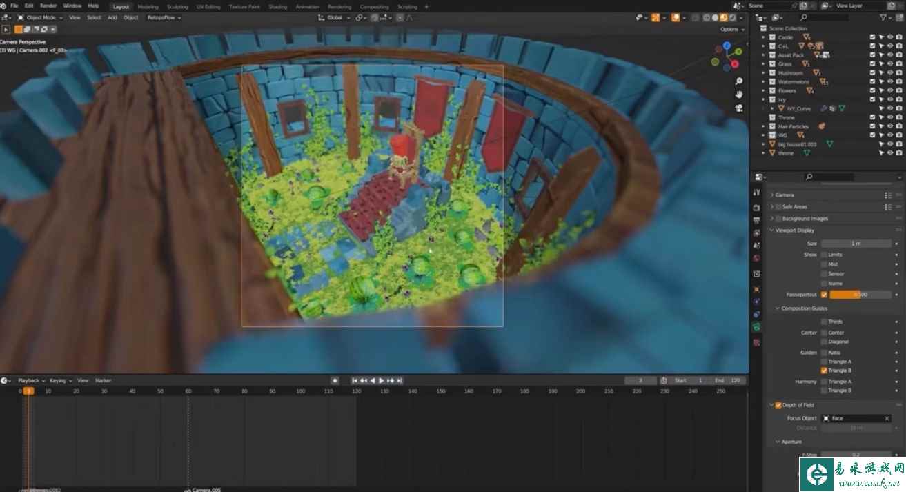Play the timeline animation
Screen dimensions: 906x492
[x=382, y=380]
